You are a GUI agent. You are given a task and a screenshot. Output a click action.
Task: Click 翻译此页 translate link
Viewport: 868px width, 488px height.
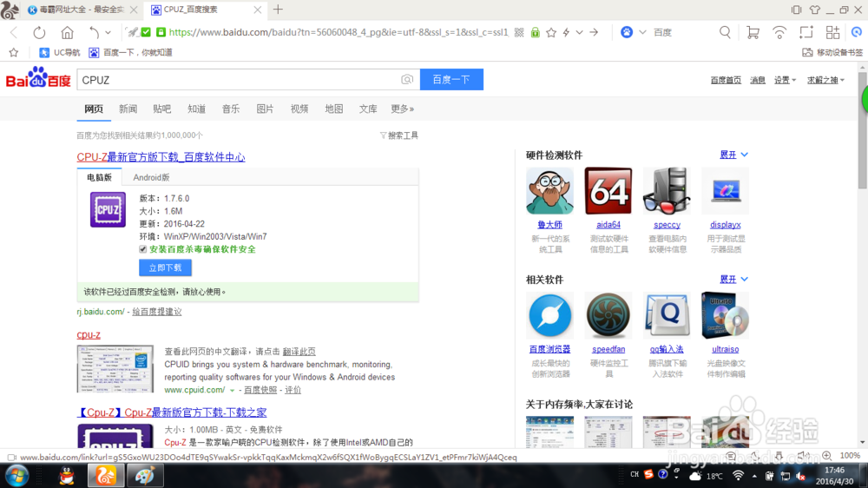(299, 352)
